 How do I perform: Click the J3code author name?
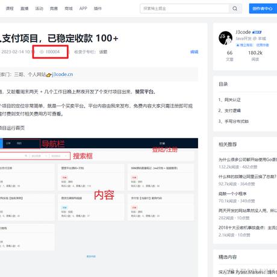(x=243, y=32)
